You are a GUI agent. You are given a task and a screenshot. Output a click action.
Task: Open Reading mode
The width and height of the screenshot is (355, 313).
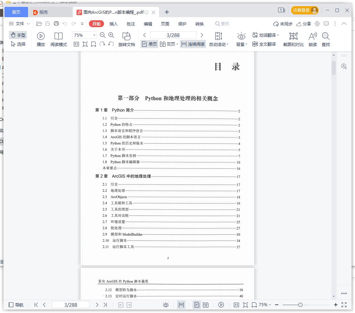click(x=59, y=40)
